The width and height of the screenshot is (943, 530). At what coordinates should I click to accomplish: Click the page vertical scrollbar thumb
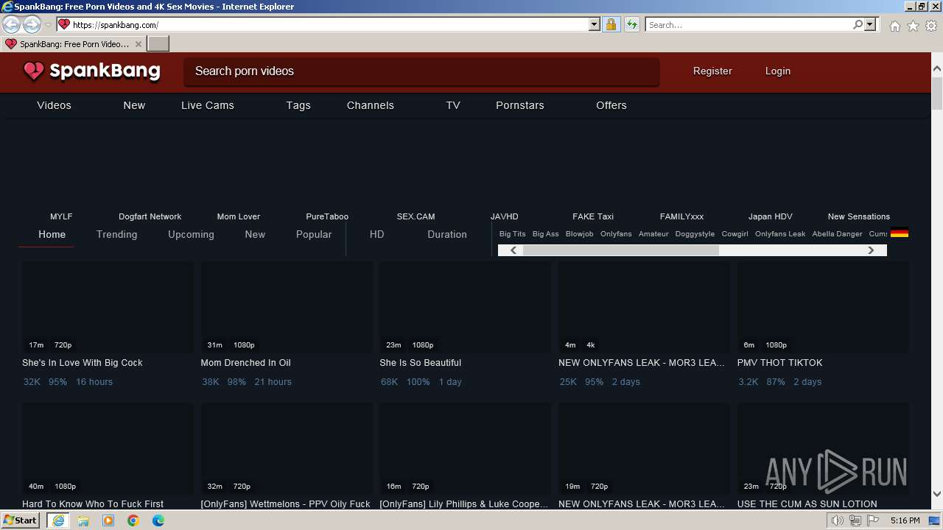[937, 93]
